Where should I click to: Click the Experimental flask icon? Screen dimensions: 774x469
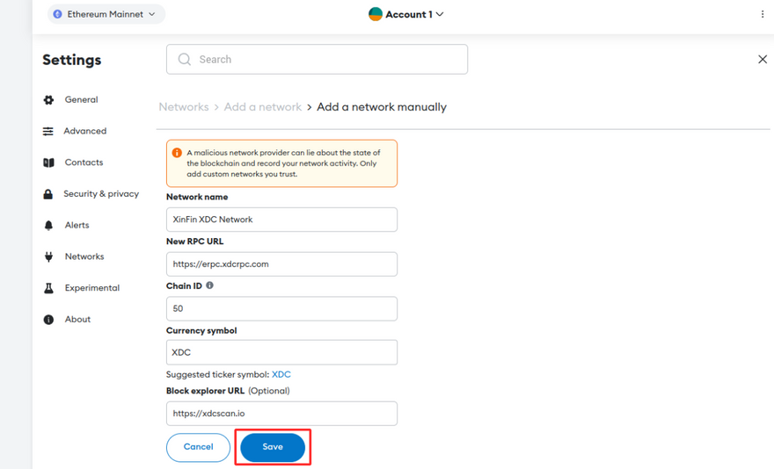coord(48,288)
